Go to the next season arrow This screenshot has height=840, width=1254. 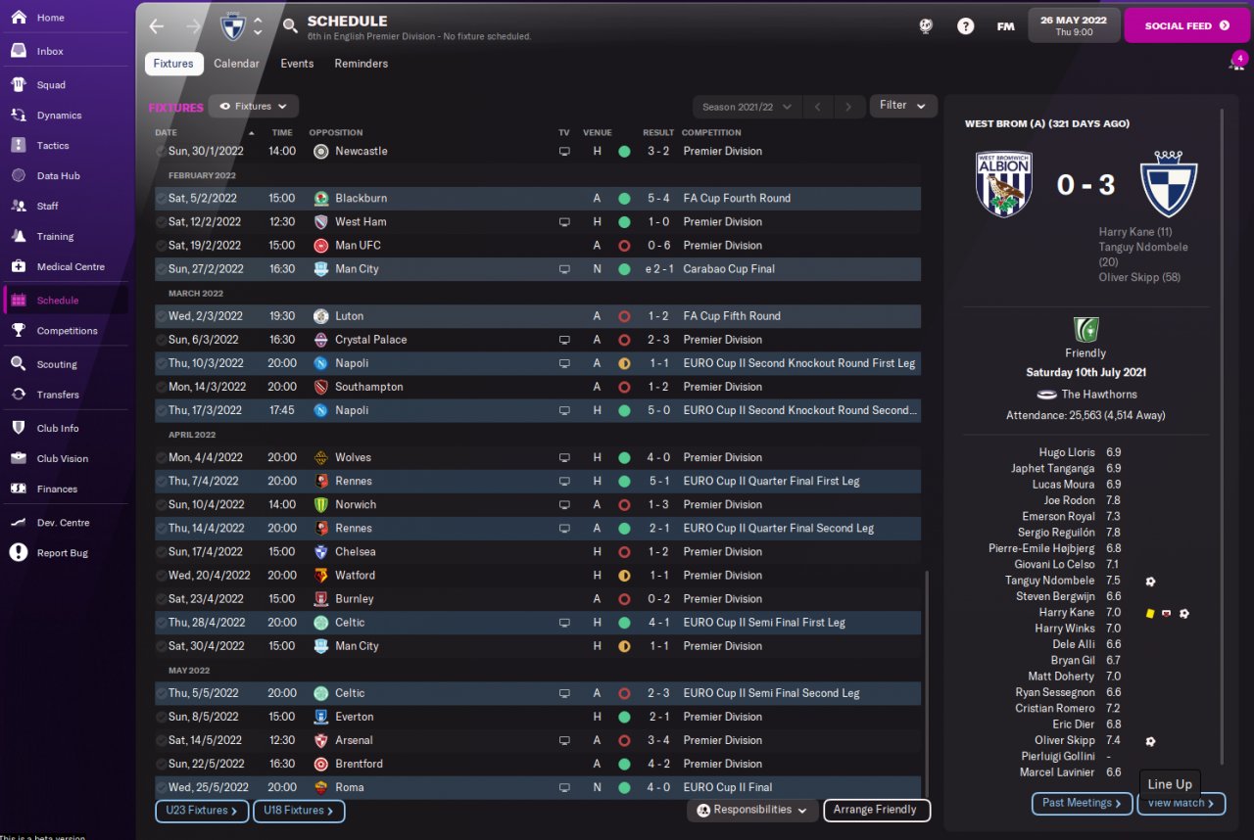point(849,107)
